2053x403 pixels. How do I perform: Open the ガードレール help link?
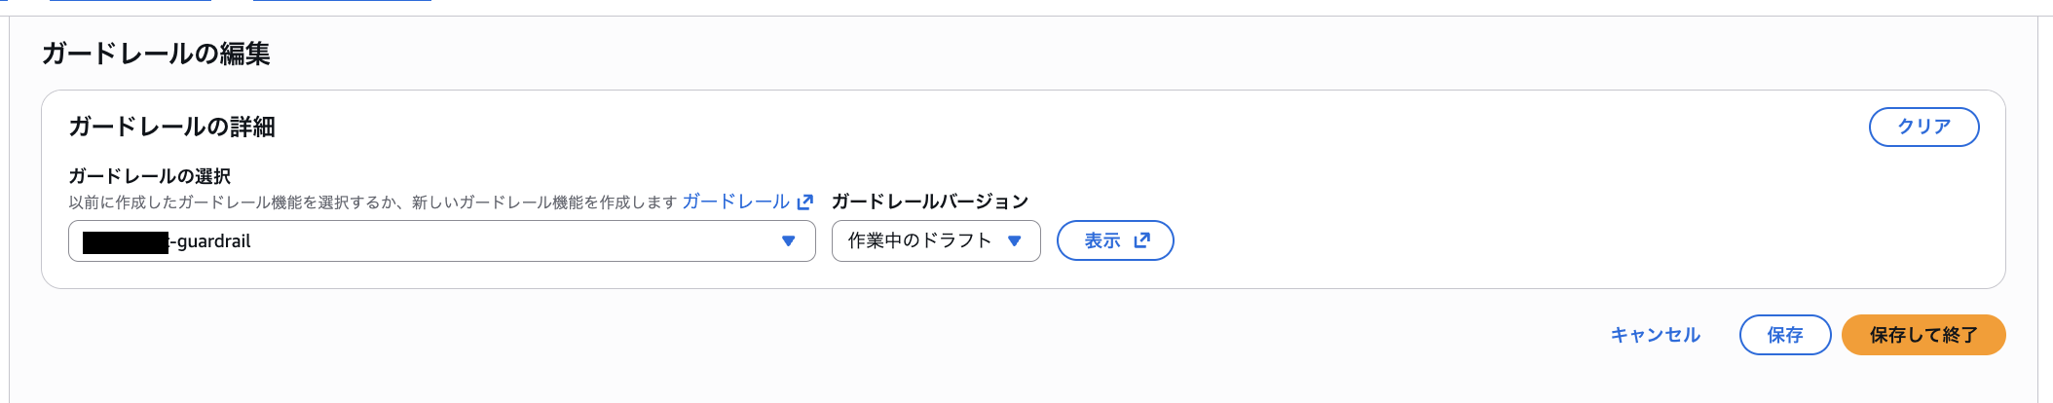click(x=735, y=201)
